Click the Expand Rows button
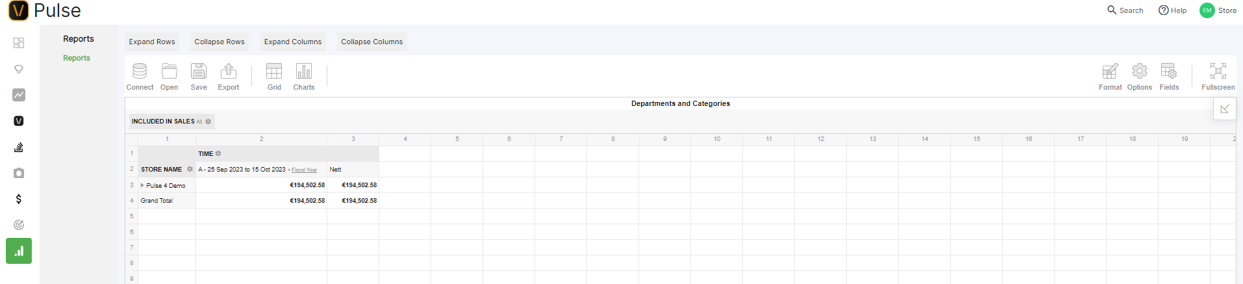The height and width of the screenshot is (284, 1243). click(152, 42)
